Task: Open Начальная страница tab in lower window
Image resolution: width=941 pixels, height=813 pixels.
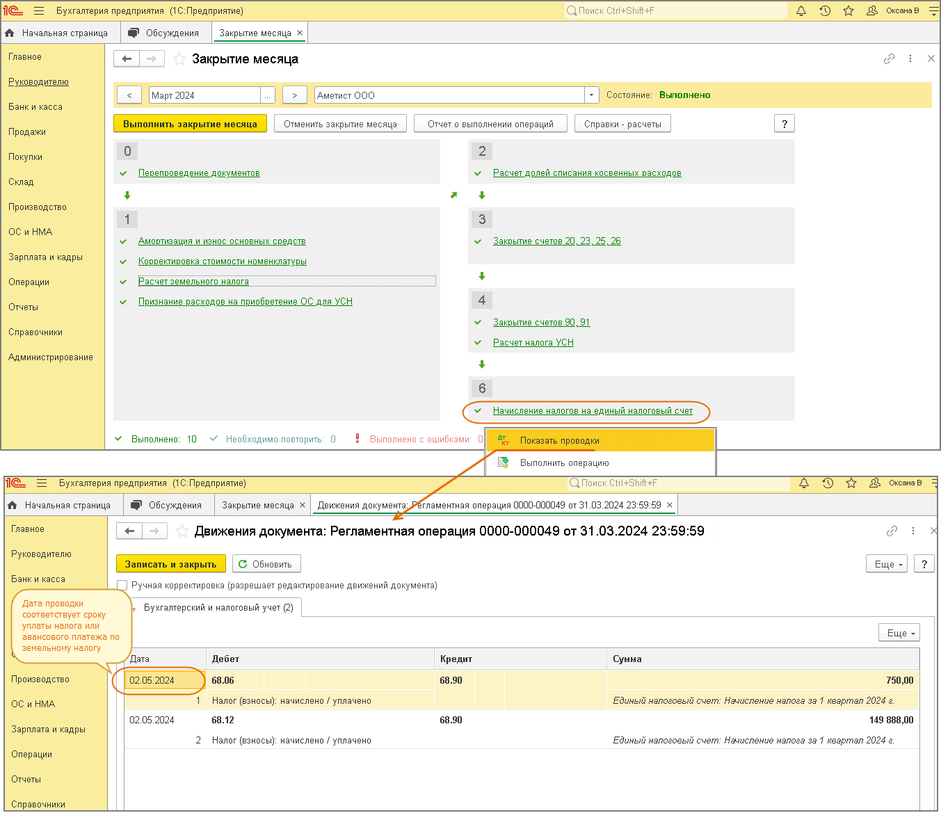Action: (64, 505)
